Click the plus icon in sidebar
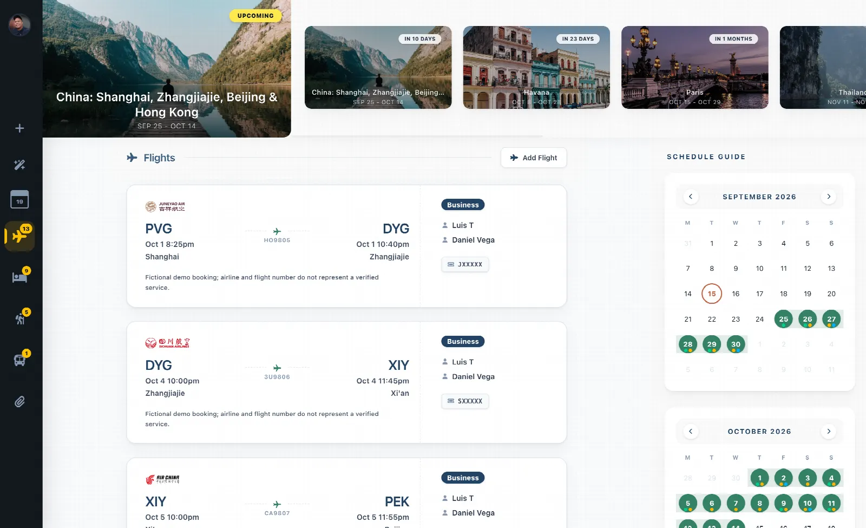Viewport: 866px width, 528px height. (x=19, y=128)
